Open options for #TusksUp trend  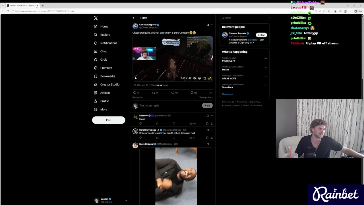[266, 59]
